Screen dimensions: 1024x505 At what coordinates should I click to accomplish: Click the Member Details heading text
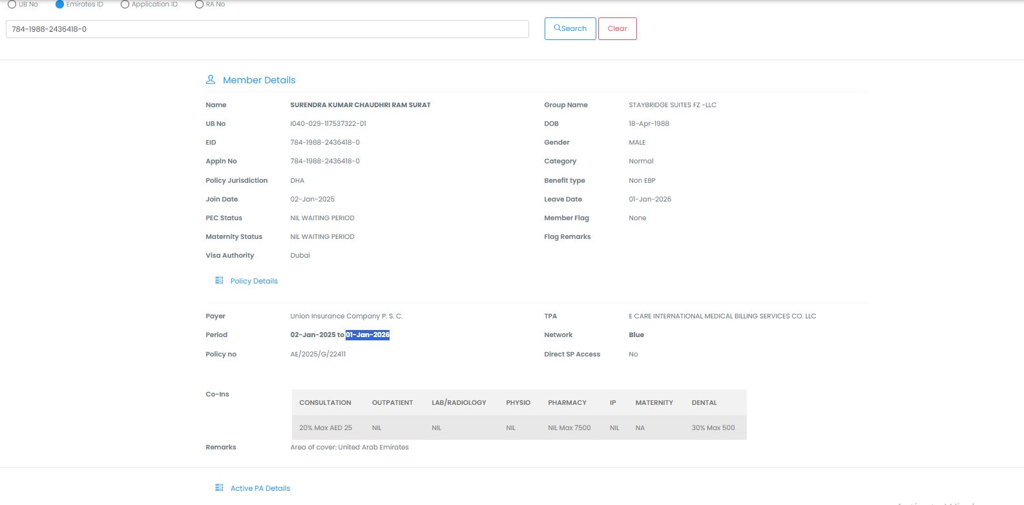(259, 80)
